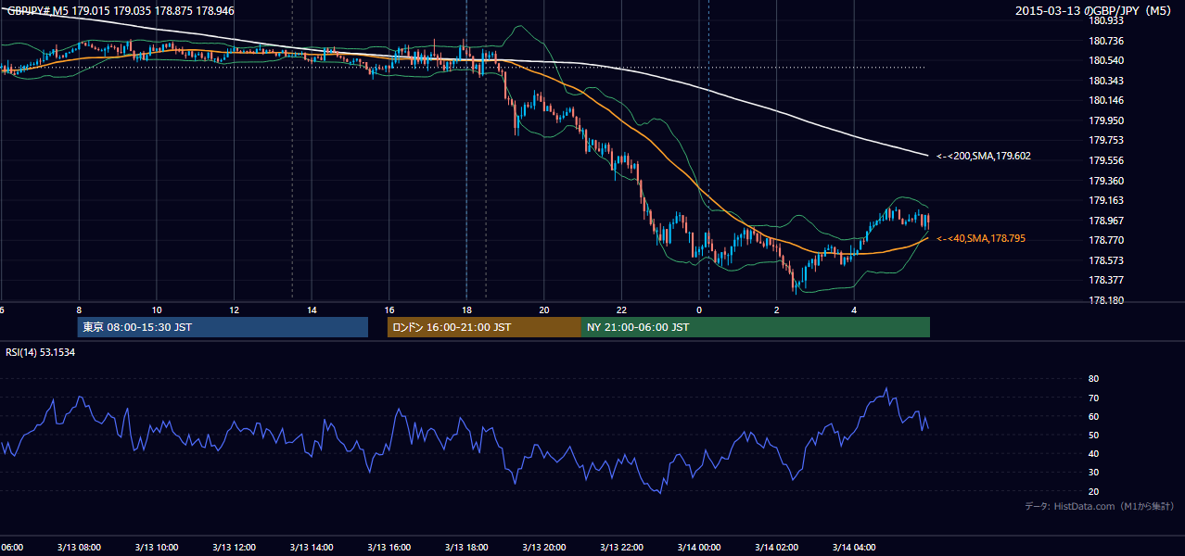This screenshot has height=556, width=1185.
Task: Click the 3/14 02:00 date axis label
Action: (776, 547)
